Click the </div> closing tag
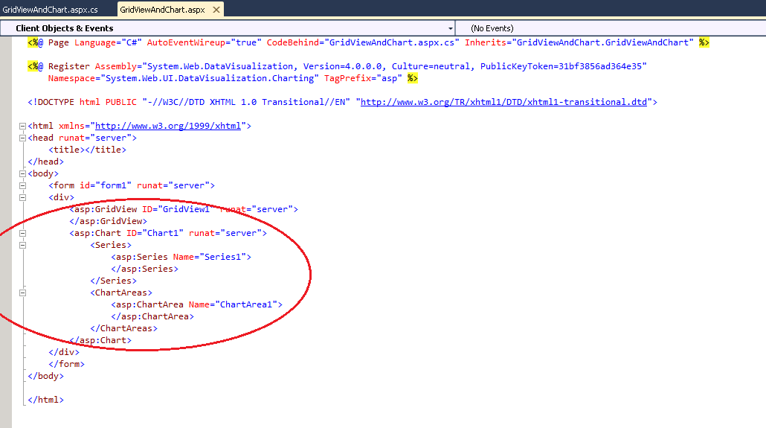Screen dimensions: 766x428 [x=64, y=352]
